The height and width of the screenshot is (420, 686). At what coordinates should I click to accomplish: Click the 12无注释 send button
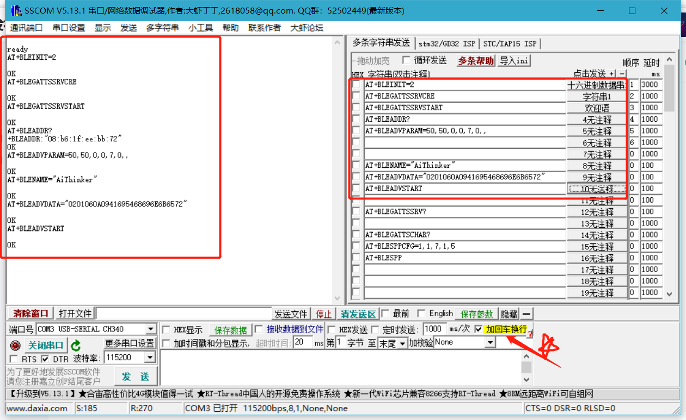[x=597, y=212]
